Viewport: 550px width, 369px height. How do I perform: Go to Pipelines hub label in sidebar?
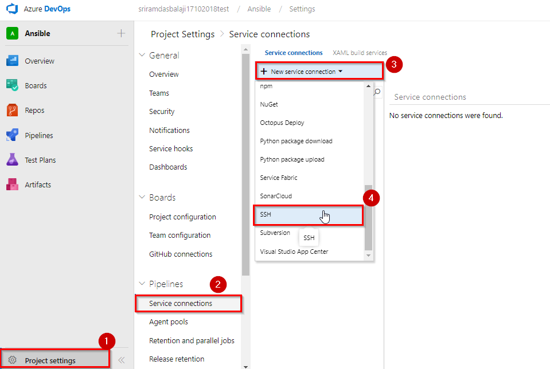click(x=39, y=135)
